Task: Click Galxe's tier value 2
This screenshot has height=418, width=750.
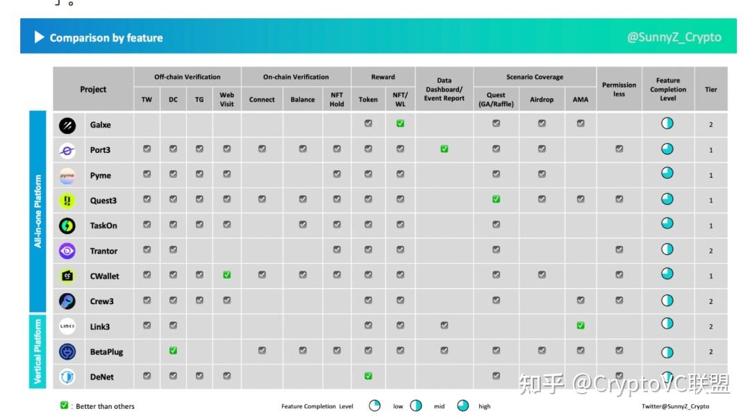Action: 711,125
